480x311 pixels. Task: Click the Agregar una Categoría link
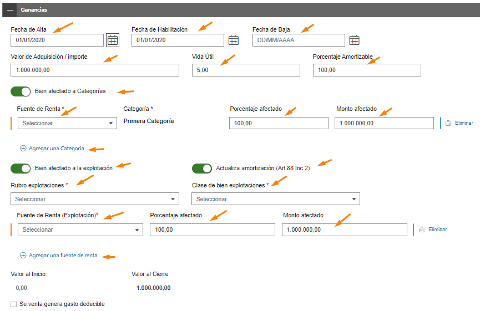(57, 149)
